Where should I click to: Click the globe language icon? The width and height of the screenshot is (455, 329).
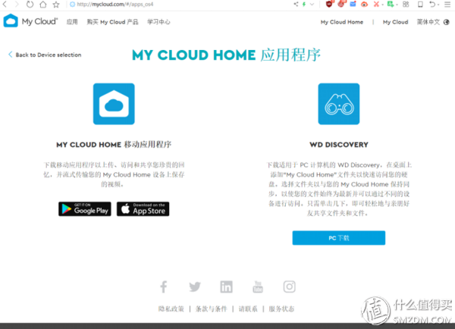click(447, 22)
